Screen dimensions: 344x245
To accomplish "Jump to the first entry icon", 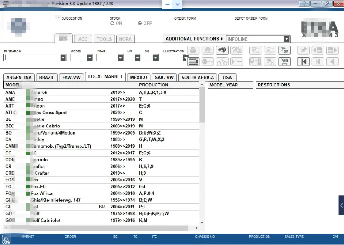I will coord(304,62).
